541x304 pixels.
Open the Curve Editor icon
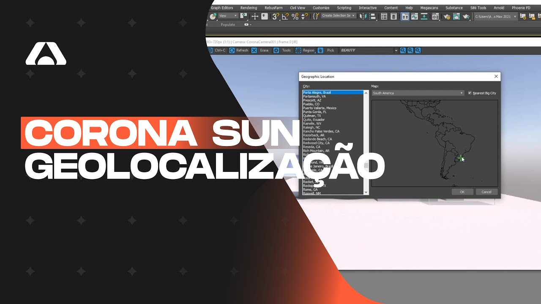coord(415,16)
